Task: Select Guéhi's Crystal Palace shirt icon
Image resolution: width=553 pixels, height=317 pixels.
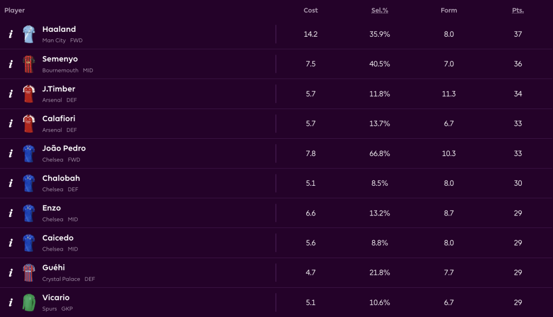Action: click(x=29, y=273)
